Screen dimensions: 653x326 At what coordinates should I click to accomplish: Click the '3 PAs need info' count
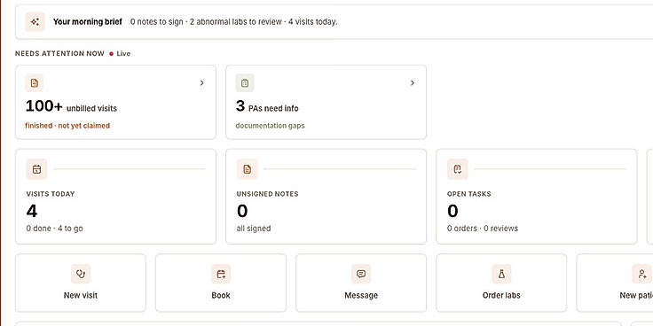[x=267, y=107]
